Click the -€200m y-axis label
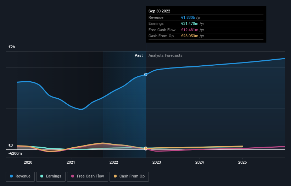This screenshot has width=291, height=186. point(15,153)
